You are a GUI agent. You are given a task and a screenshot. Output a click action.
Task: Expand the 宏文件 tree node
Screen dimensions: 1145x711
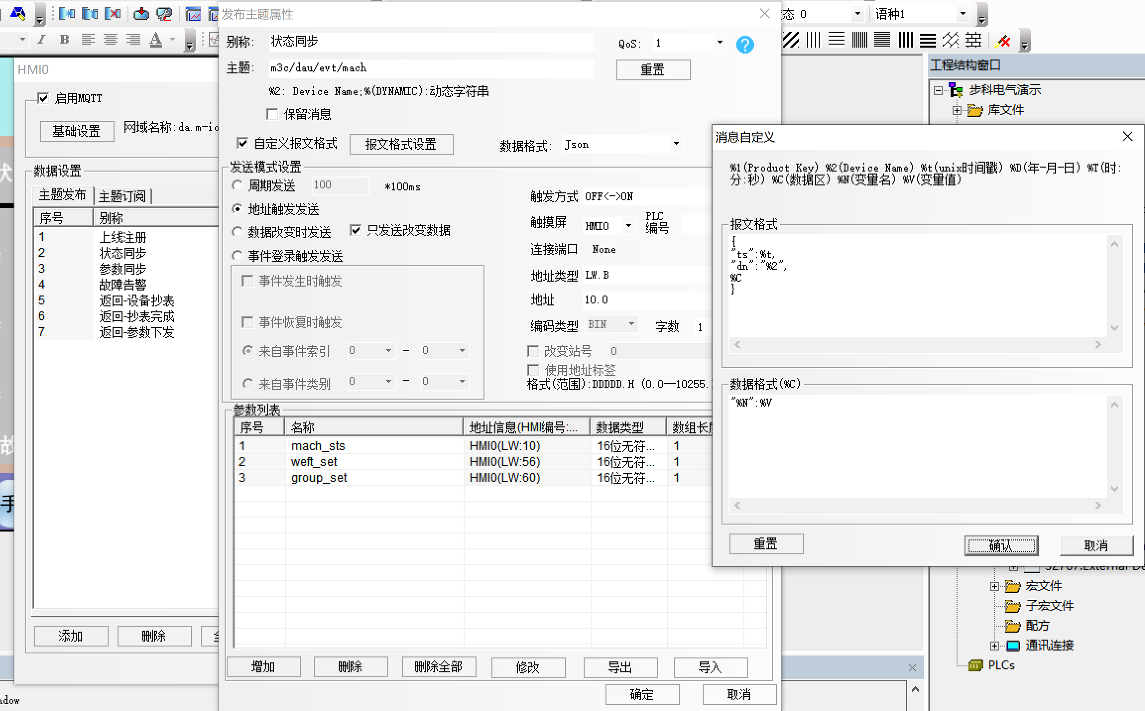(x=994, y=586)
